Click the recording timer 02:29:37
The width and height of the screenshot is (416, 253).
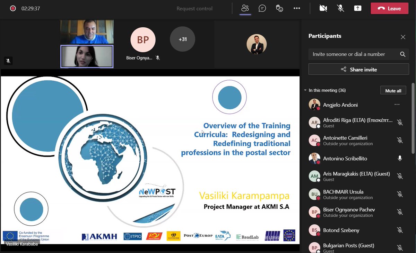(31, 8)
